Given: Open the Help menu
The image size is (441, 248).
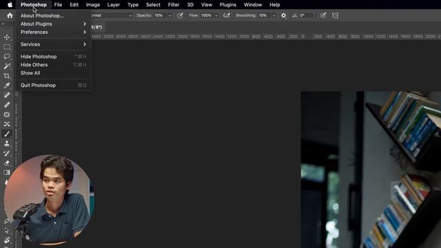Looking at the screenshot, I should (x=274, y=5).
